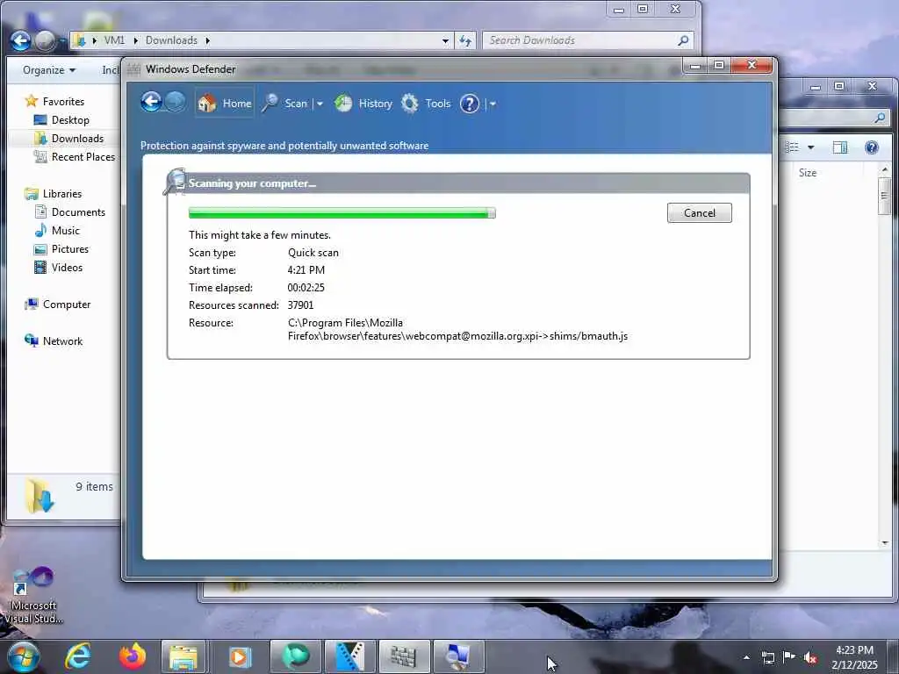899x674 pixels.
Task: Launch Firefox from the taskbar
Action: coord(132,656)
